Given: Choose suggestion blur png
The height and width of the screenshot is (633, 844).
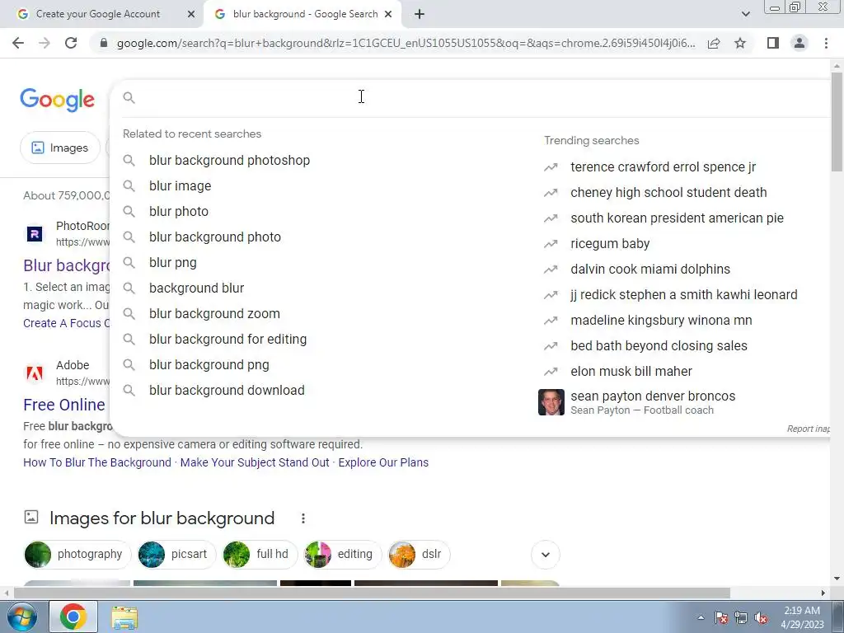Looking at the screenshot, I should point(173,263).
